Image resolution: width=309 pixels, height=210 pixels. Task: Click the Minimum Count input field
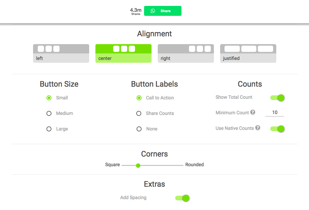(x=275, y=112)
